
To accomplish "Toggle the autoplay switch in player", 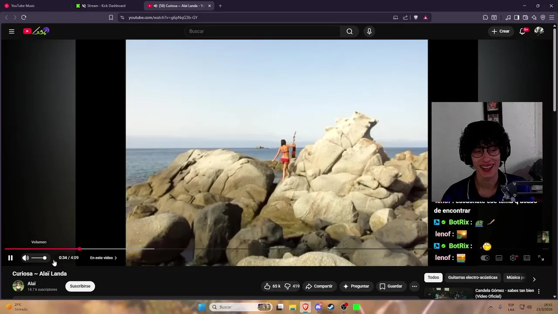I will pos(485,258).
